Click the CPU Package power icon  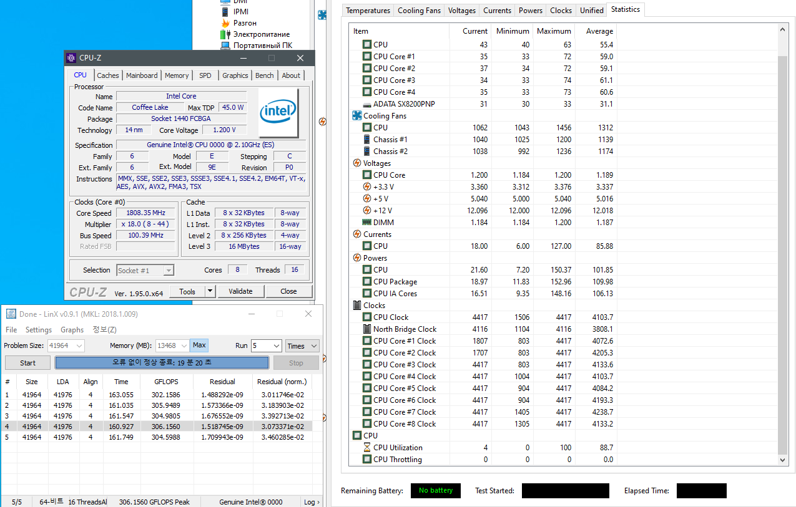coord(367,282)
